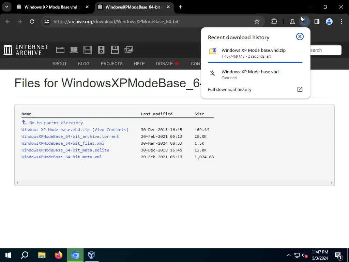This screenshot has height=262, width=349.
Task: Open the Audio speaker icon
Action: 101,50
